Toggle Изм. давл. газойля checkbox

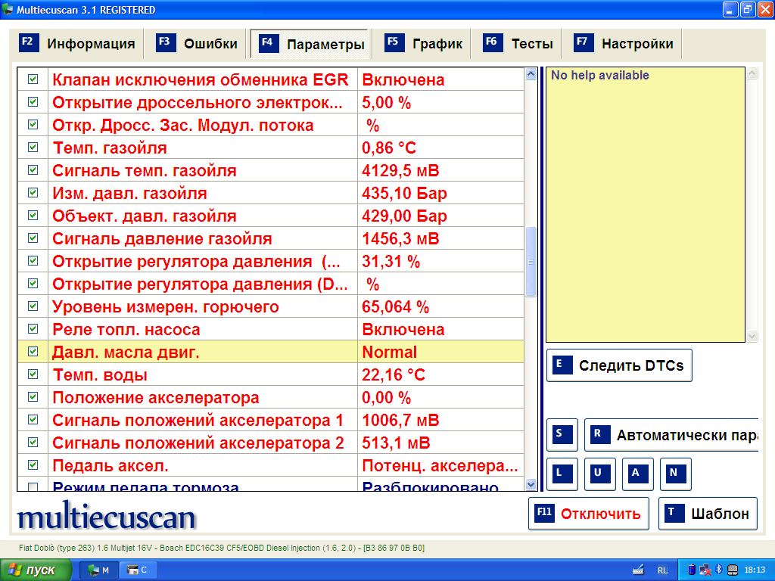[33, 193]
